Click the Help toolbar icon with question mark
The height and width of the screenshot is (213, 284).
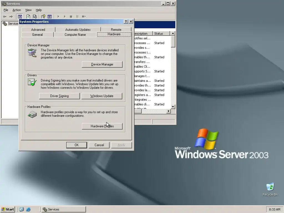coord(43,17)
